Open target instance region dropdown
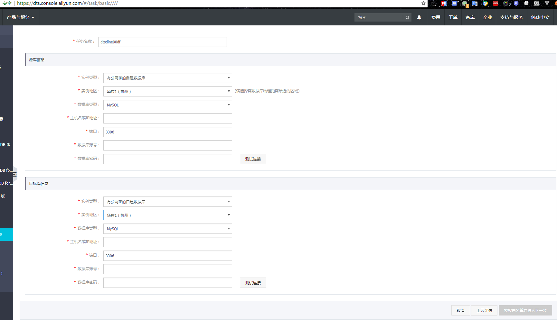 [167, 215]
